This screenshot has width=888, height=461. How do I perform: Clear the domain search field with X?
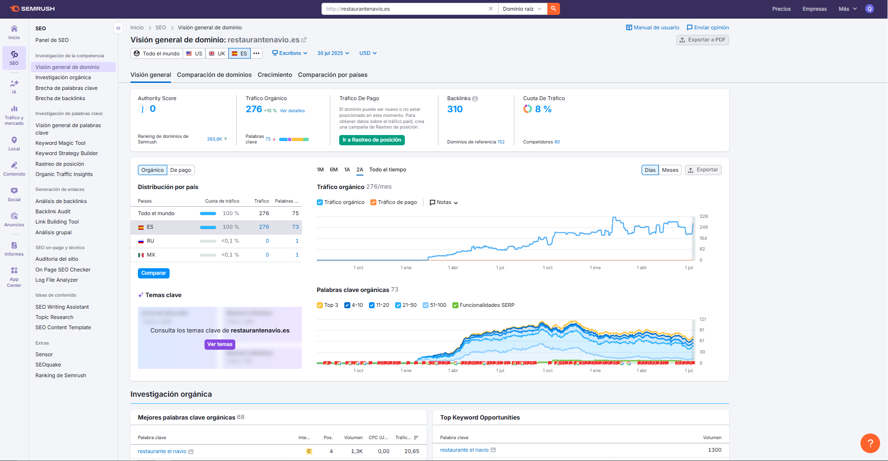[491, 9]
